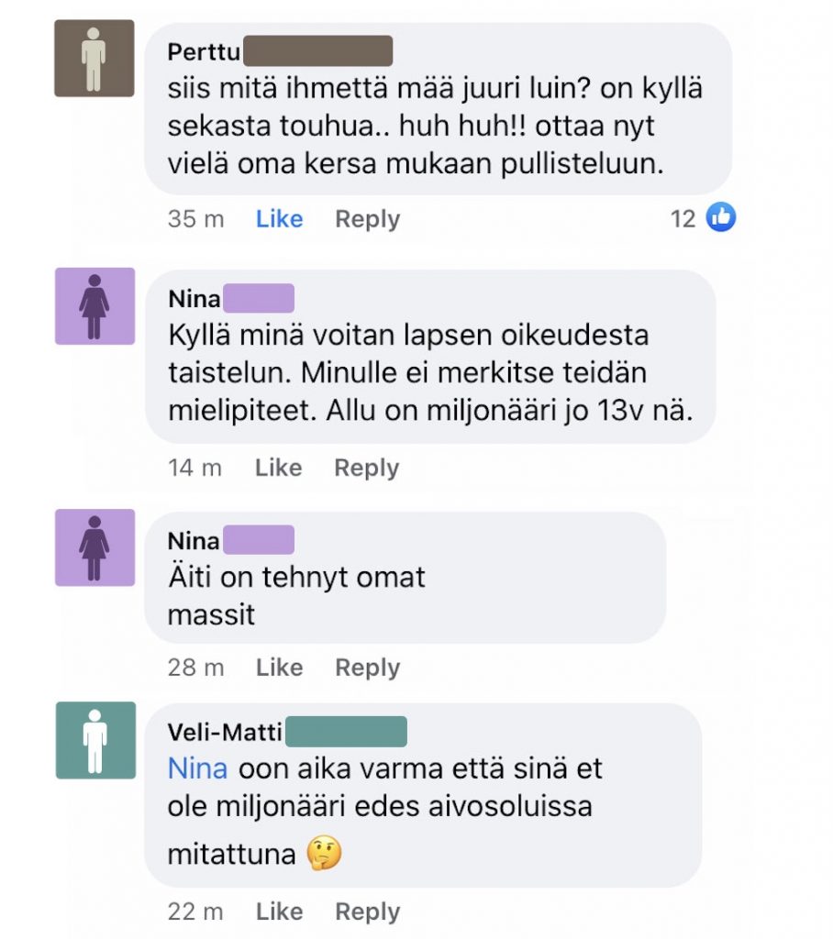The width and height of the screenshot is (833, 939).
Task: Click the thinking-face emoji in Veli-Matti's comment
Action: pyautogui.click(x=324, y=854)
